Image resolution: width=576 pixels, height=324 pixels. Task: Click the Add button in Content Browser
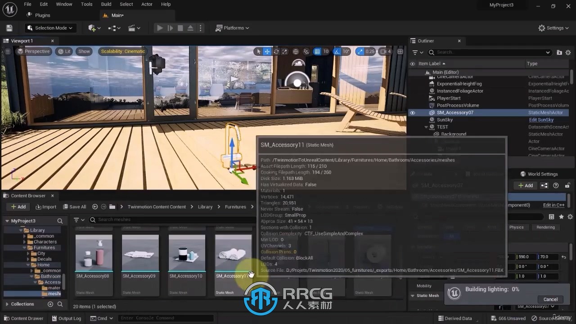coord(18,207)
